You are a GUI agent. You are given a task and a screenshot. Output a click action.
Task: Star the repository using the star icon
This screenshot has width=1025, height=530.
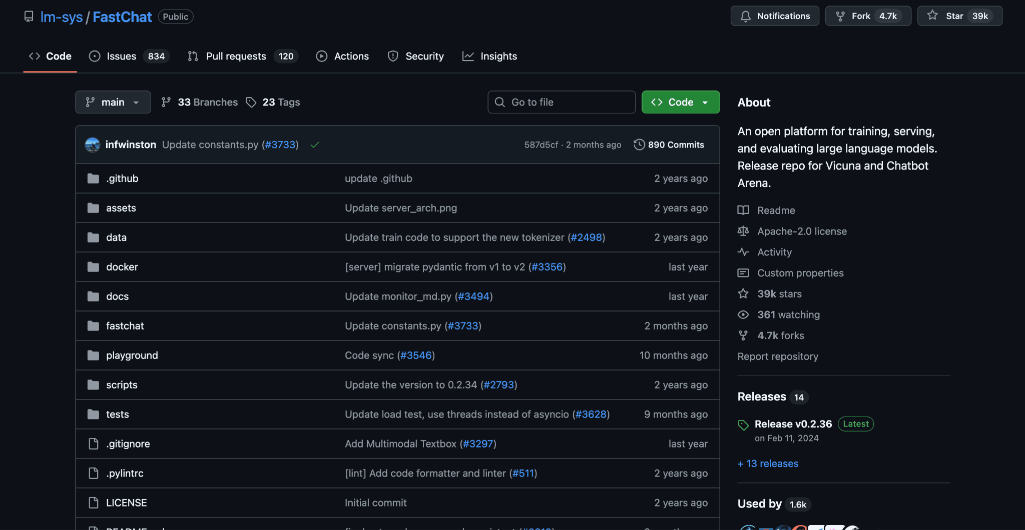[933, 15]
